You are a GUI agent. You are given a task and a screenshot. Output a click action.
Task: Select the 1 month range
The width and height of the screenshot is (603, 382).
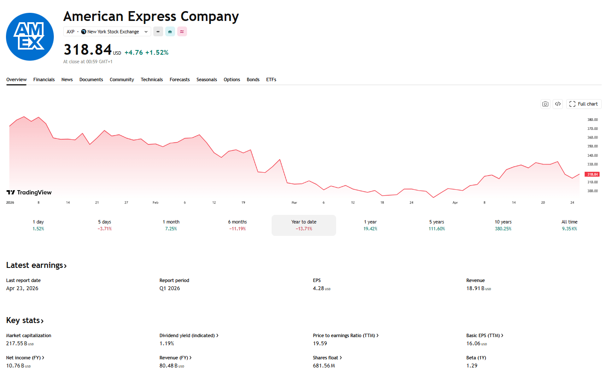click(171, 225)
